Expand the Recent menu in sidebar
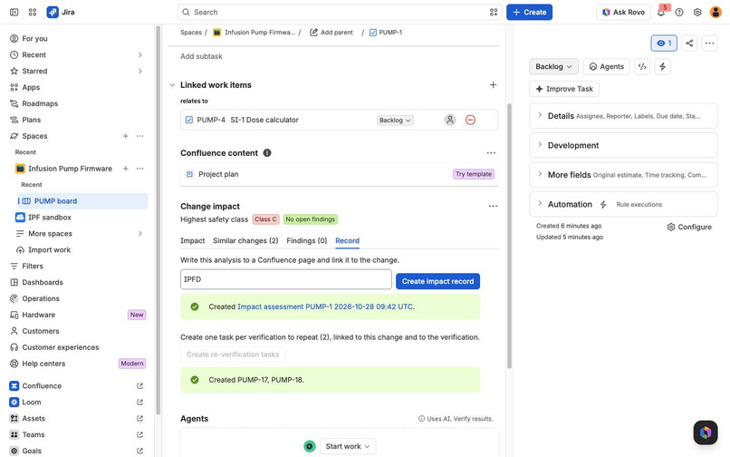This screenshot has width=730, height=457. click(140, 55)
